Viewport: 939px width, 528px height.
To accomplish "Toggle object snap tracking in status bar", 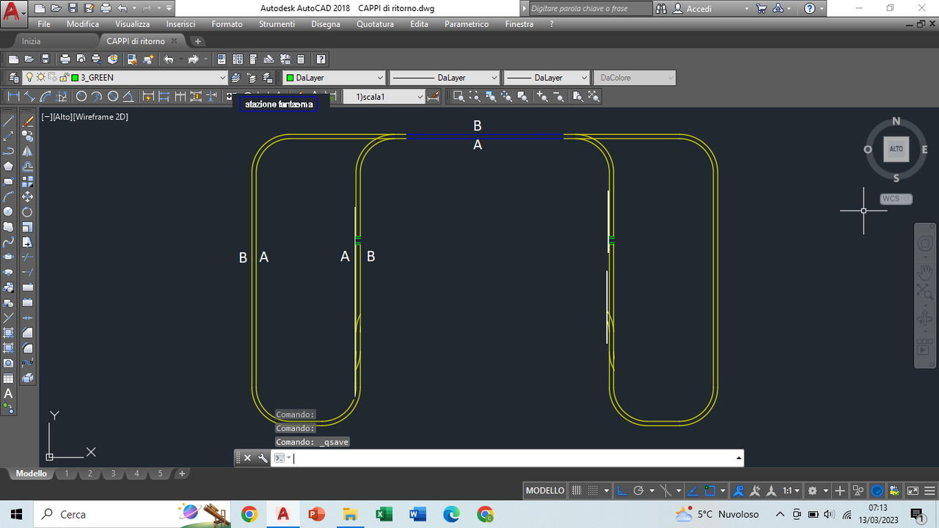I will click(694, 491).
